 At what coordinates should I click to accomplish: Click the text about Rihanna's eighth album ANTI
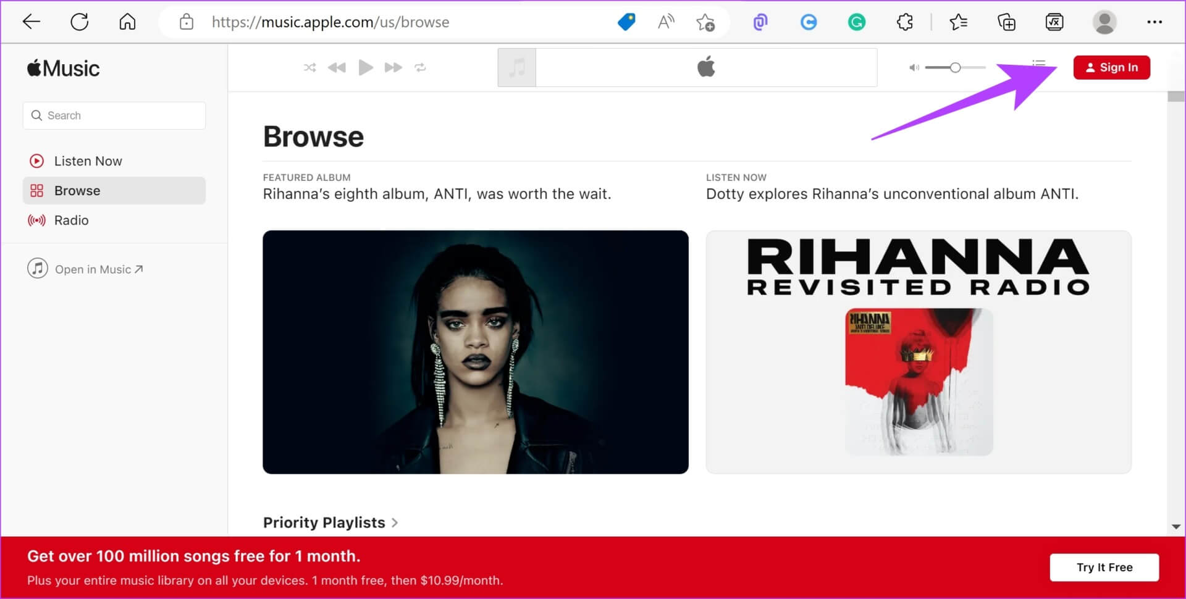tap(437, 194)
